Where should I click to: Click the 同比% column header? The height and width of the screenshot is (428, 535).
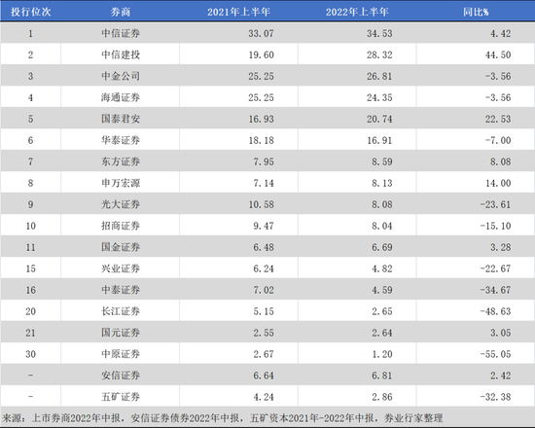476,12
